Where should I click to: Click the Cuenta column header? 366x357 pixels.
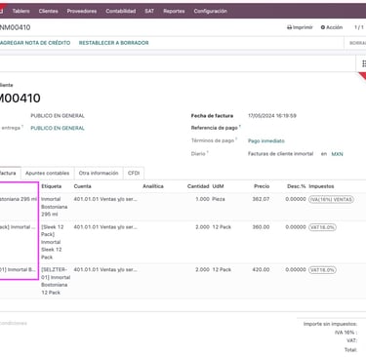click(82, 186)
